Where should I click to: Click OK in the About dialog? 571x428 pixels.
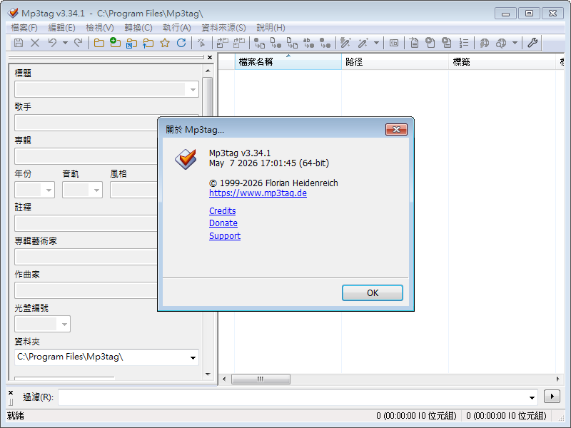coord(372,293)
